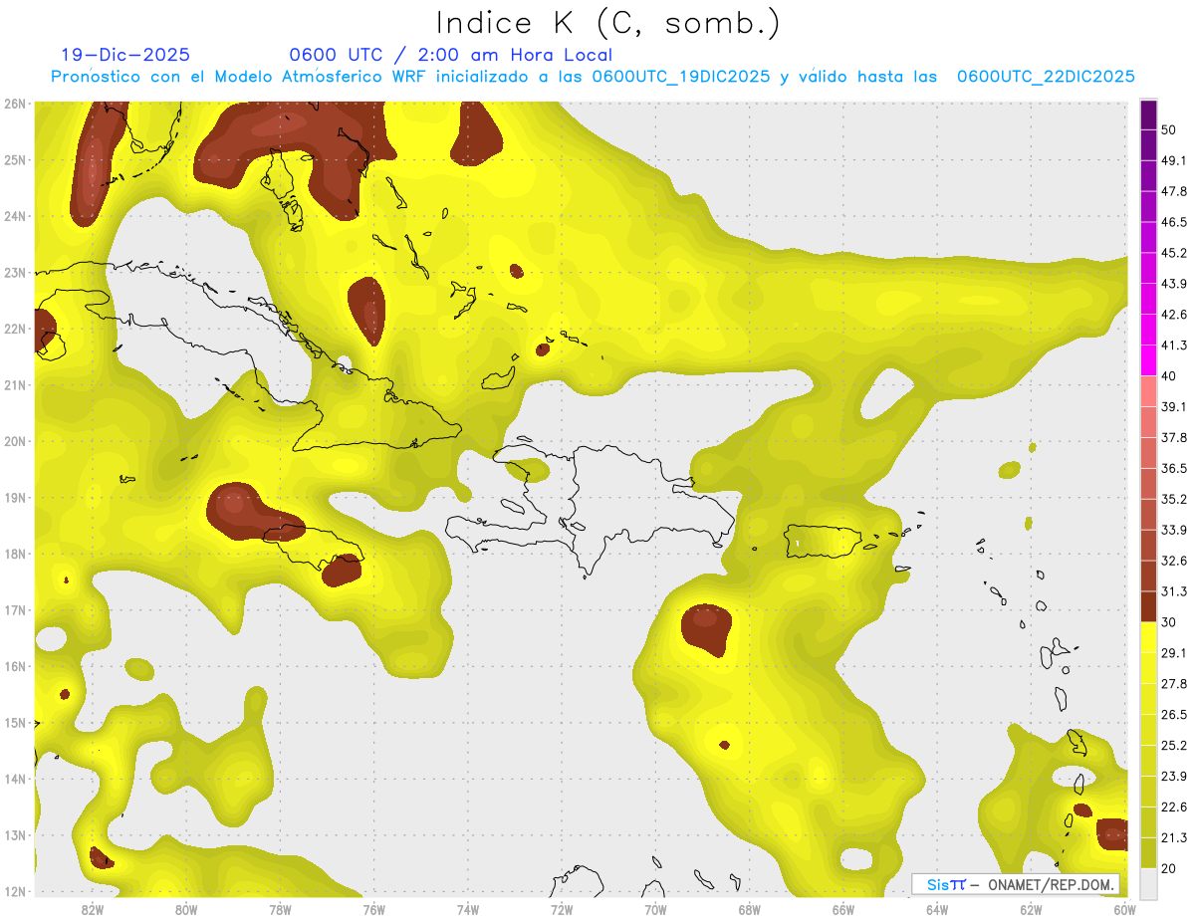The image size is (1195, 923).
Task: Select the 13N latitude label
Action: coord(14,835)
